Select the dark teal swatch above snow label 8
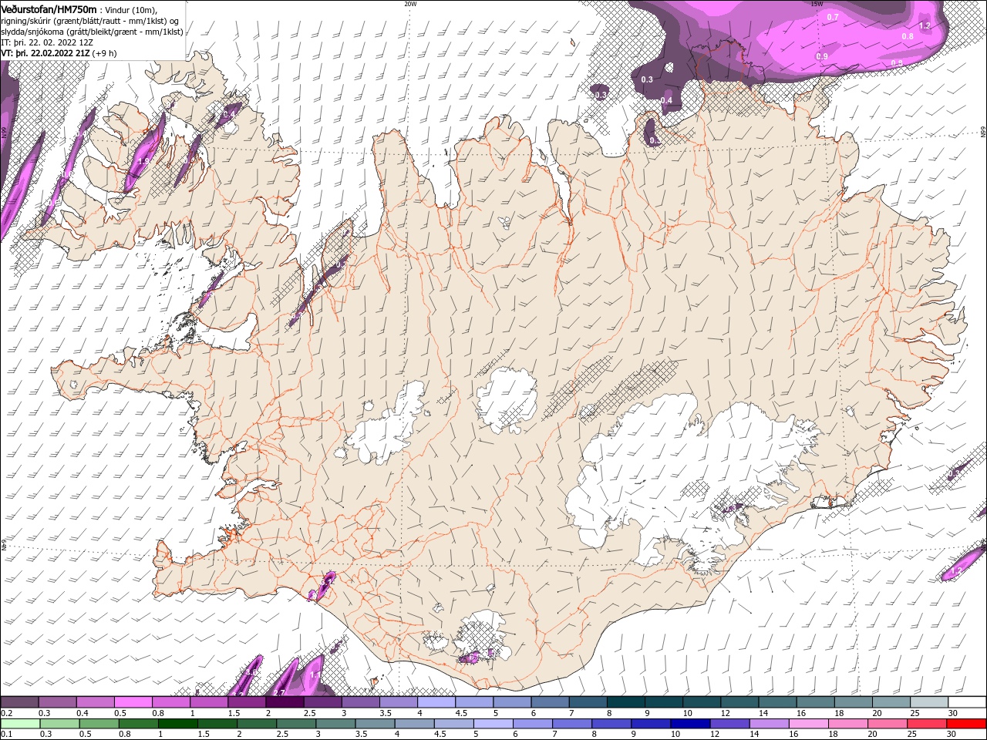987x740 pixels. click(x=626, y=702)
